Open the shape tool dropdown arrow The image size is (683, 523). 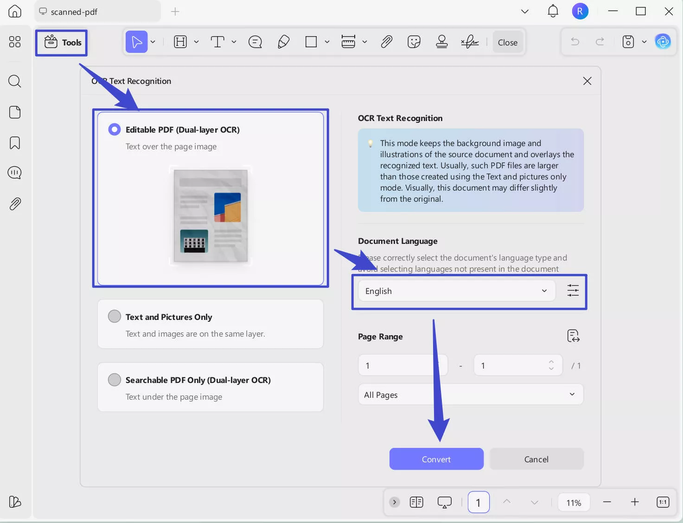[327, 42]
